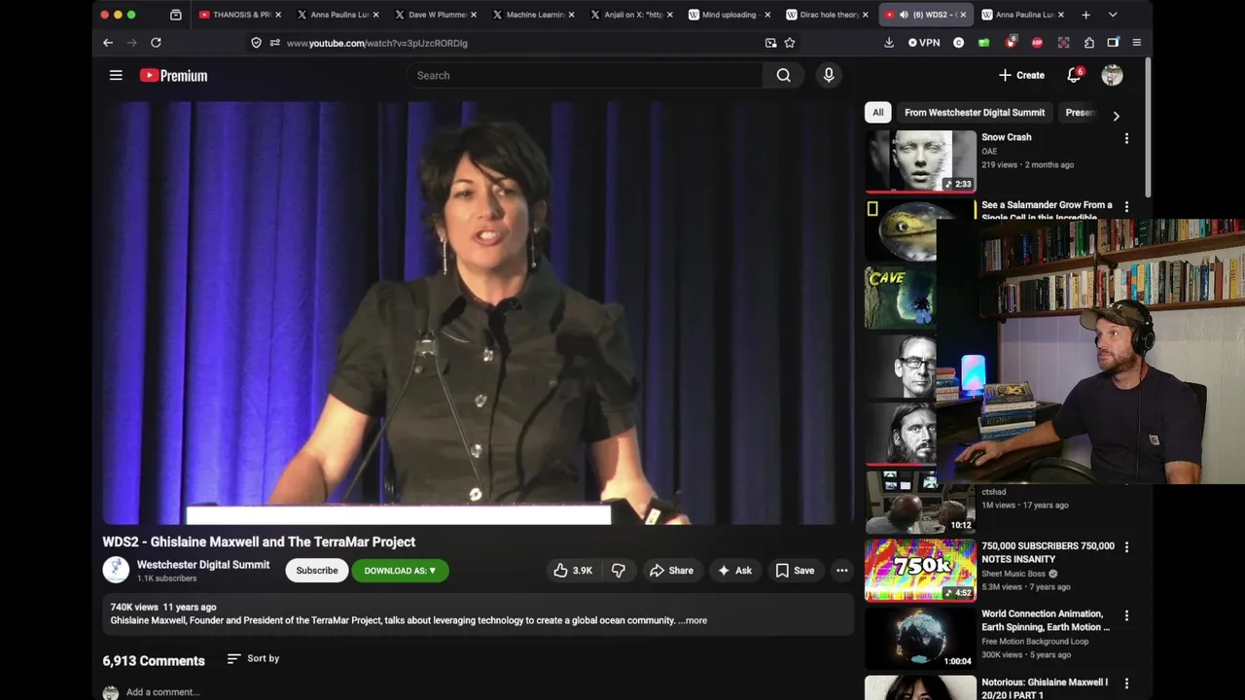Open the YouTube guide hamburger menu

tap(116, 75)
